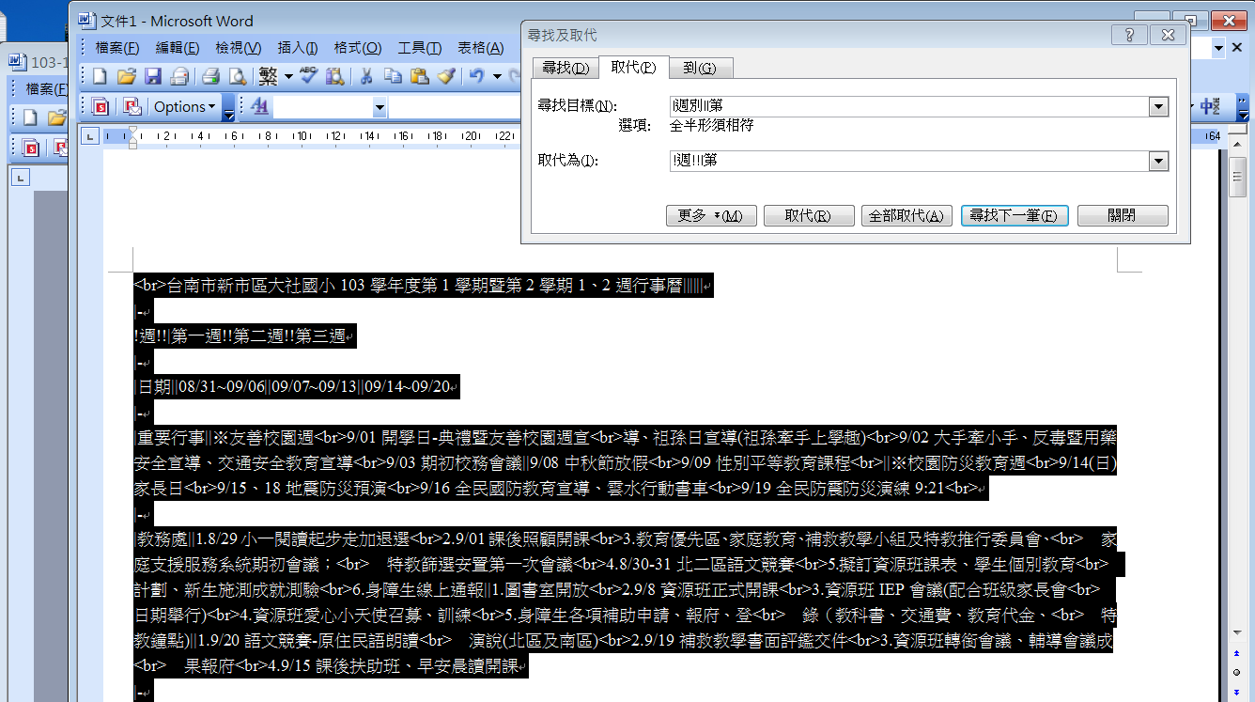Click the Styles and Formatting AA icon
This screenshot has width=1255, height=702.
tap(260, 107)
